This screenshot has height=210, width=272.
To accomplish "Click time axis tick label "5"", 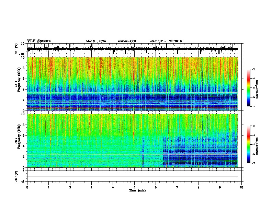I will click(134, 187).
